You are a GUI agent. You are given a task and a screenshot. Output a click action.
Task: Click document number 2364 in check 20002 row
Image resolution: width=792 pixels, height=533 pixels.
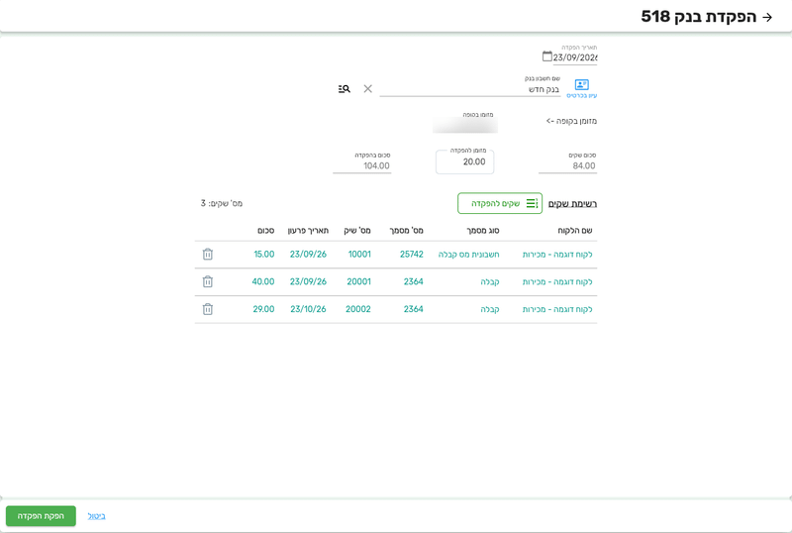(413, 308)
